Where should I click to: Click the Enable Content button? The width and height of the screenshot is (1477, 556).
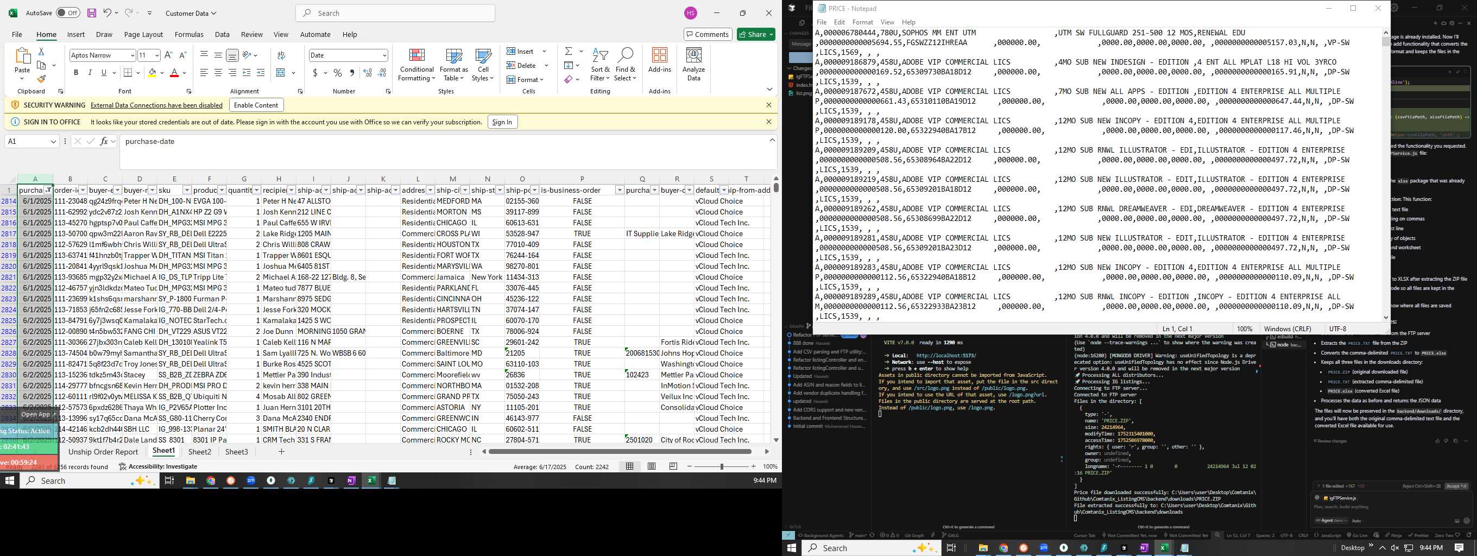[x=256, y=105]
